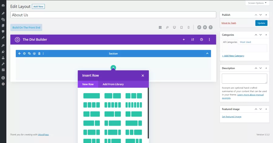
Task: Choose the five equal columns layout
Action: point(113,105)
